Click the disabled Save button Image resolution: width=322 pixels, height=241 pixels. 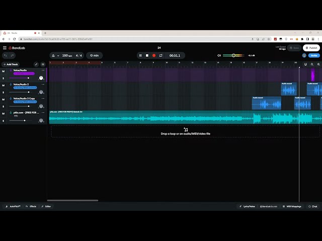coord(294,48)
